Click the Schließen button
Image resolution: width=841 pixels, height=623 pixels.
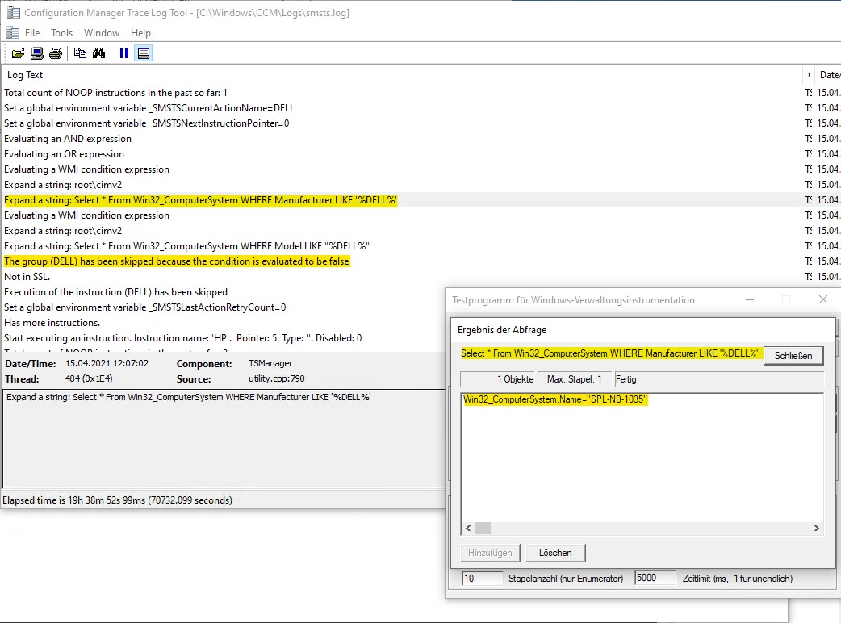793,355
